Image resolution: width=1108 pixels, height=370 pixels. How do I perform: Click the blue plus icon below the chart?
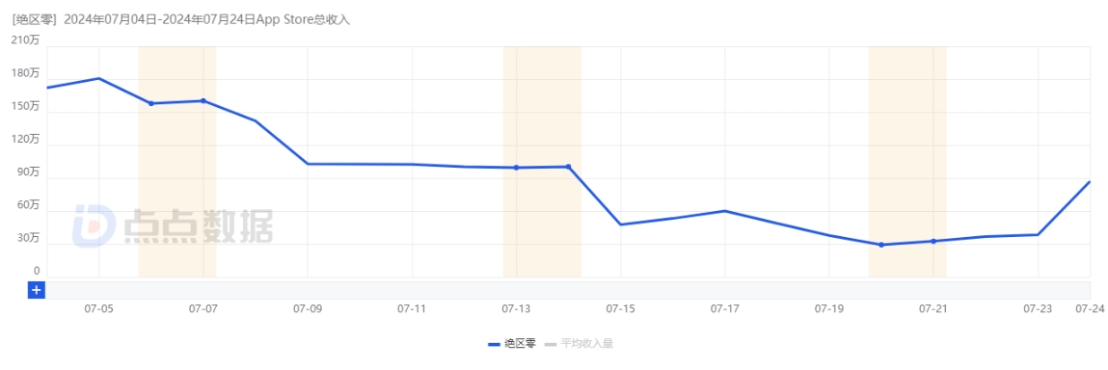pos(36,289)
